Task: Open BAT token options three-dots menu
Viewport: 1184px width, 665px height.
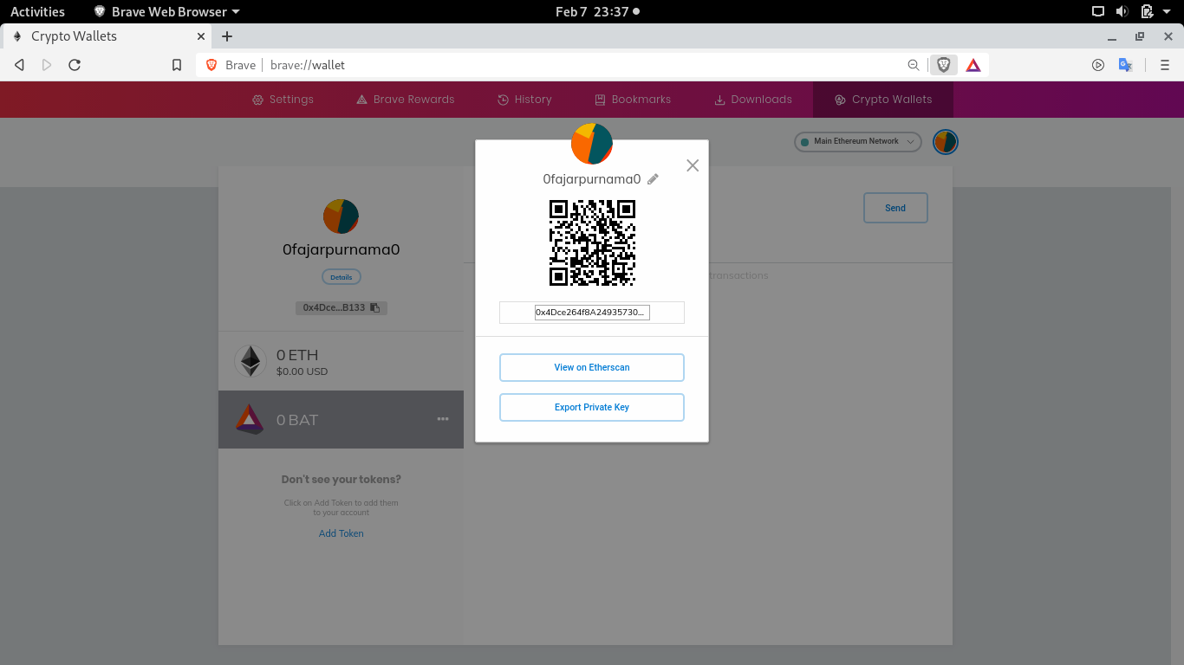Action: point(443,419)
